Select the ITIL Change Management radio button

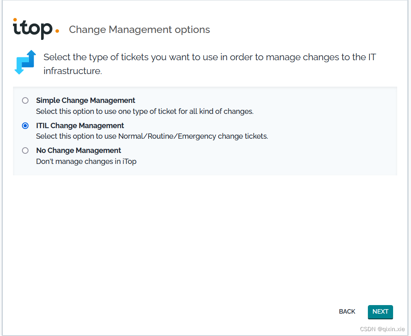tap(25, 126)
